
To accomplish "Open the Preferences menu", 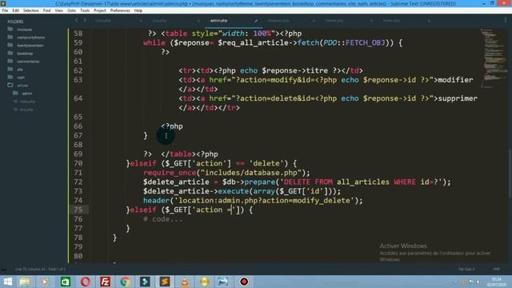I will click(x=120, y=10).
